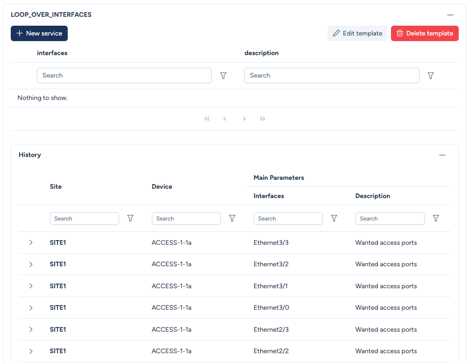Focus the Device search field in History
This screenshot has height=363, width=469.
click(x=186, y=218)
